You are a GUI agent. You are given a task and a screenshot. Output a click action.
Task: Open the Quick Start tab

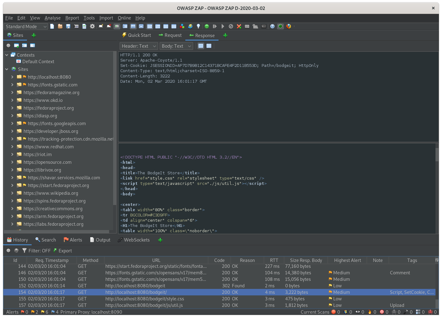click(x=136, y=35)
